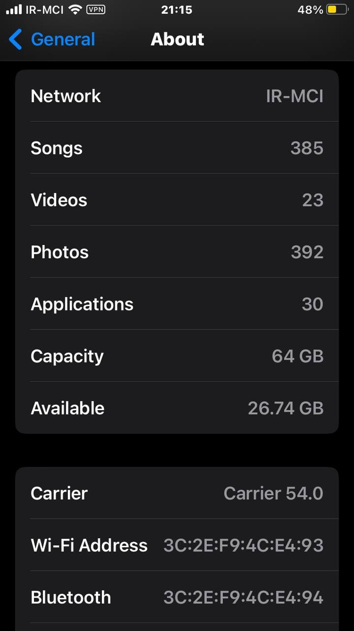The width and height of the screenshot is (354, 631).
Task: Tap the VPN indicator badge
Action: tap(95, 10)
